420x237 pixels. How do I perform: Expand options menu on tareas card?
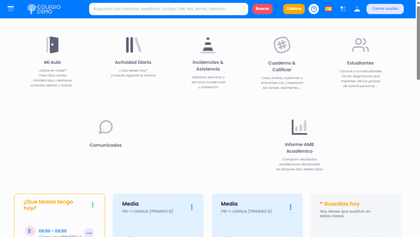pos(93,205)
